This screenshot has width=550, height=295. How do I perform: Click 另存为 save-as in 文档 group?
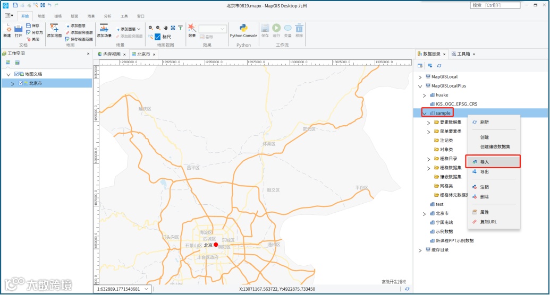point(35,32)
